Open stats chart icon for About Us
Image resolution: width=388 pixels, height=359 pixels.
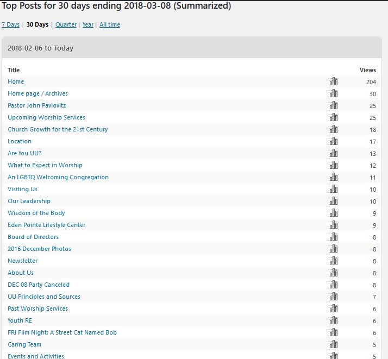click(x=333, y=273)
